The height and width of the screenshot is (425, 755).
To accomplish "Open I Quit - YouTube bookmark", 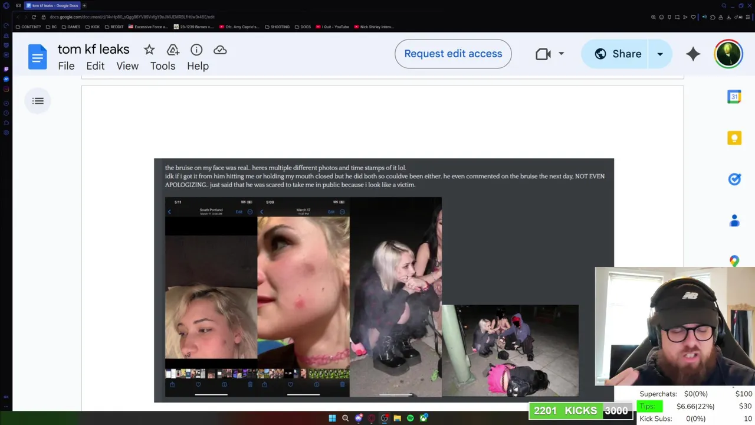I will 333,27.
